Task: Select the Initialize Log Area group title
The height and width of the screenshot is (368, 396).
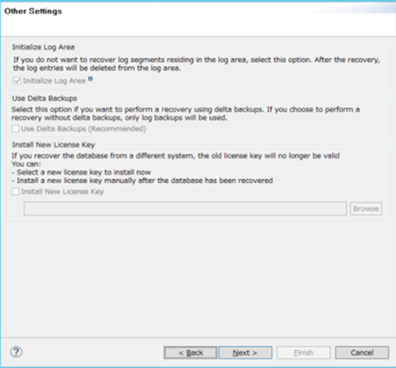Action: coord(43,47)
